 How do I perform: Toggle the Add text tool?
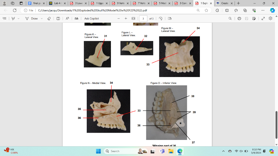coord(58,19)
